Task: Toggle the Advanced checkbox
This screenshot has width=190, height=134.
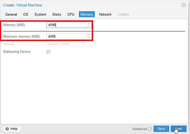Action: 150,129
